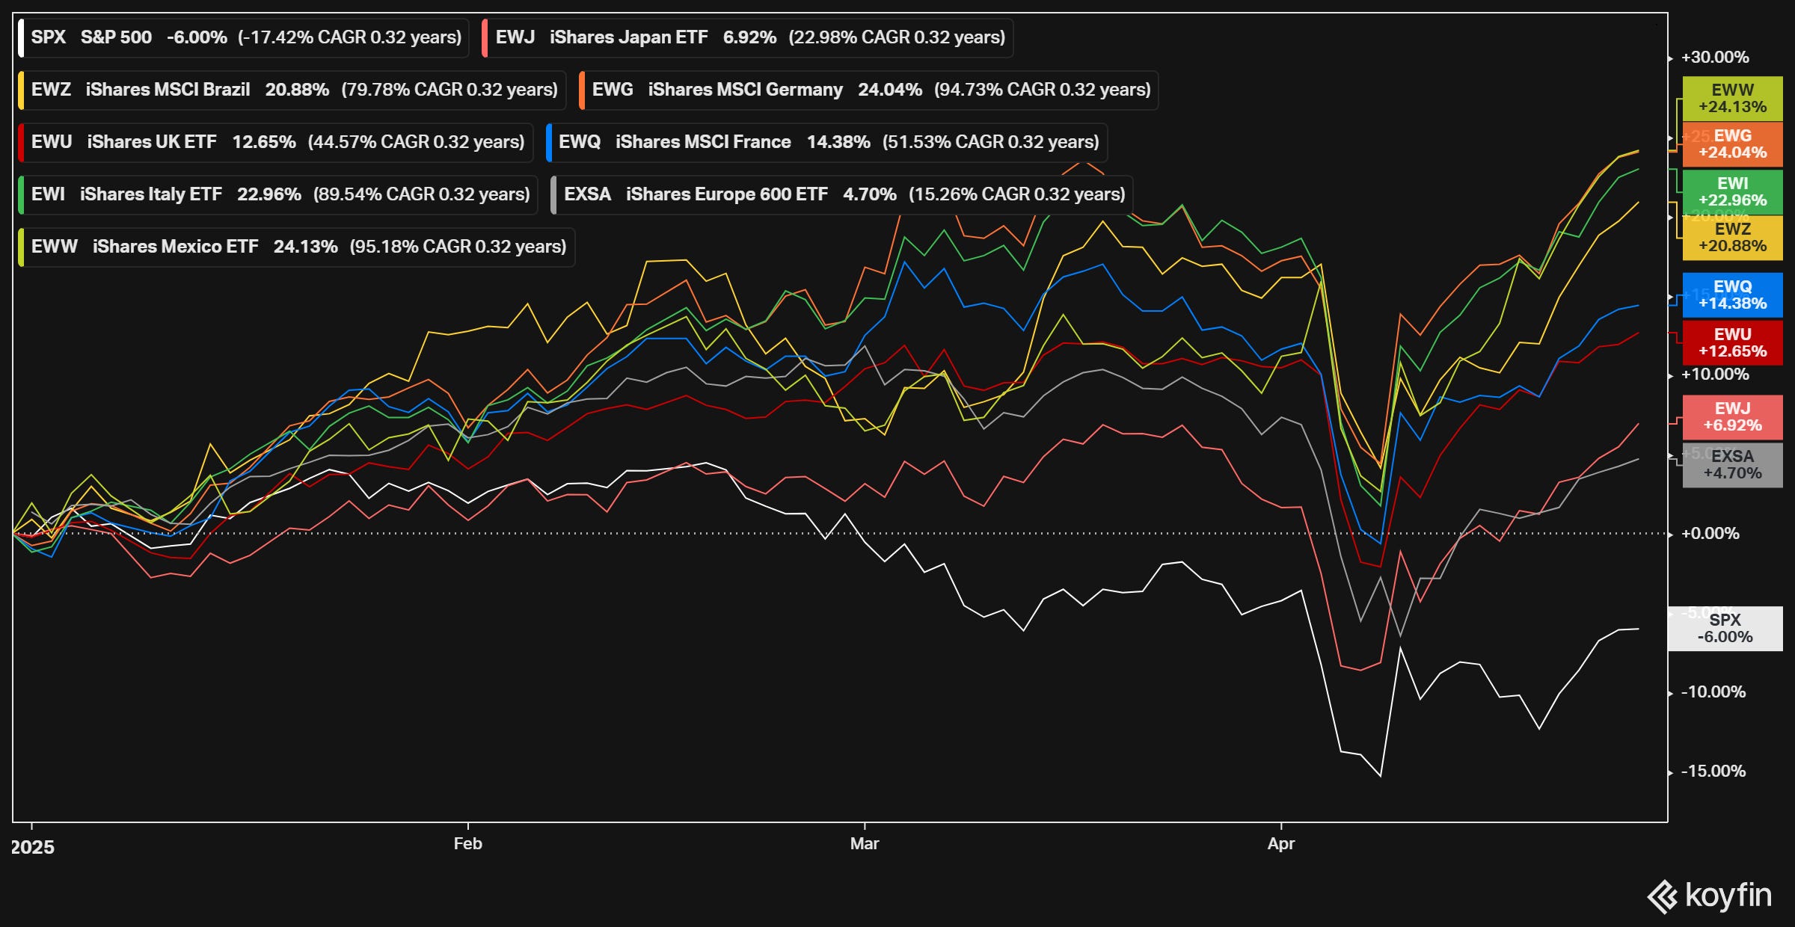
Task: Click the -15.00% y-axis label
Action: (1713, 772)
